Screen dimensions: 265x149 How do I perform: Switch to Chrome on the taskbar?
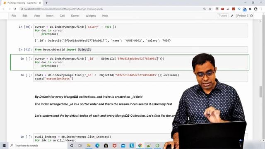(140, 145)
